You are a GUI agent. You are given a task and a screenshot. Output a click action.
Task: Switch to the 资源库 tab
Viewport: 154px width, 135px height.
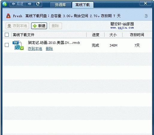tap(61, 5)
